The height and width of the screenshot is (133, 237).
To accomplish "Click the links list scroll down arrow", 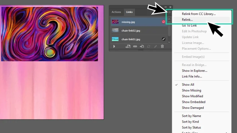I will coord(169,42).
